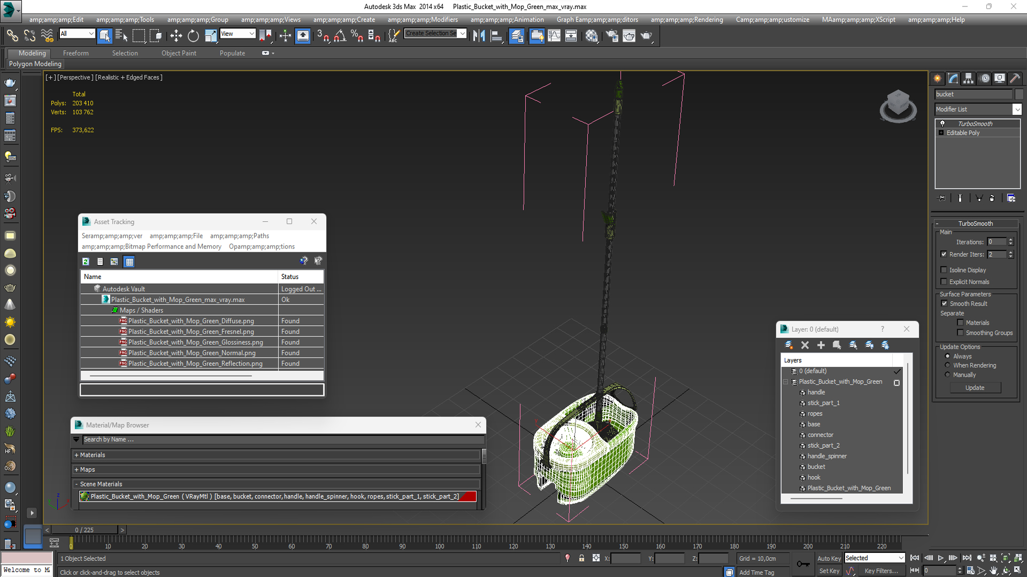This screenshot has height=577, width=1027.
Task: Open the Rendering menu
Action: (687, 20)
